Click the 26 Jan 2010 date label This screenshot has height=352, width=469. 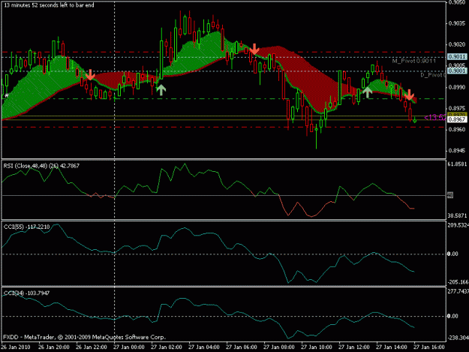(x=15, y=347)
